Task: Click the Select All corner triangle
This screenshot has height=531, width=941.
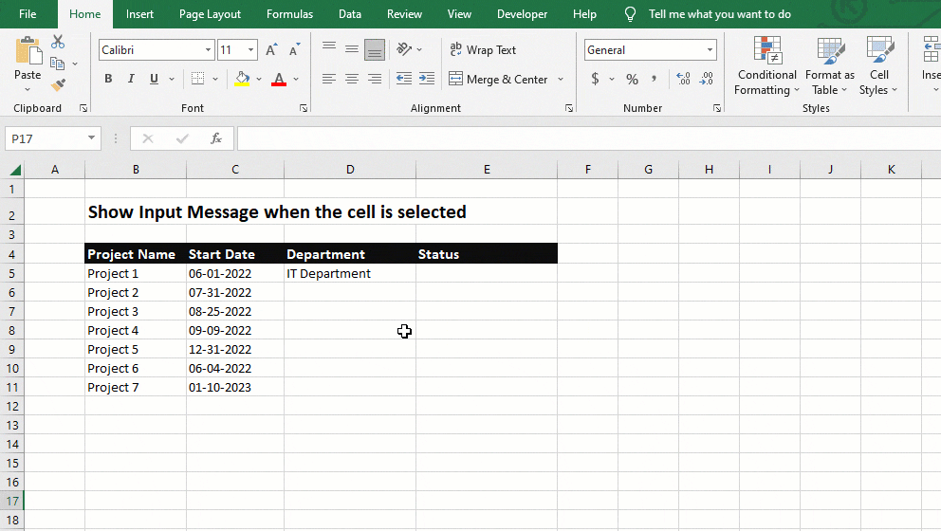Action: click(15, 170)
